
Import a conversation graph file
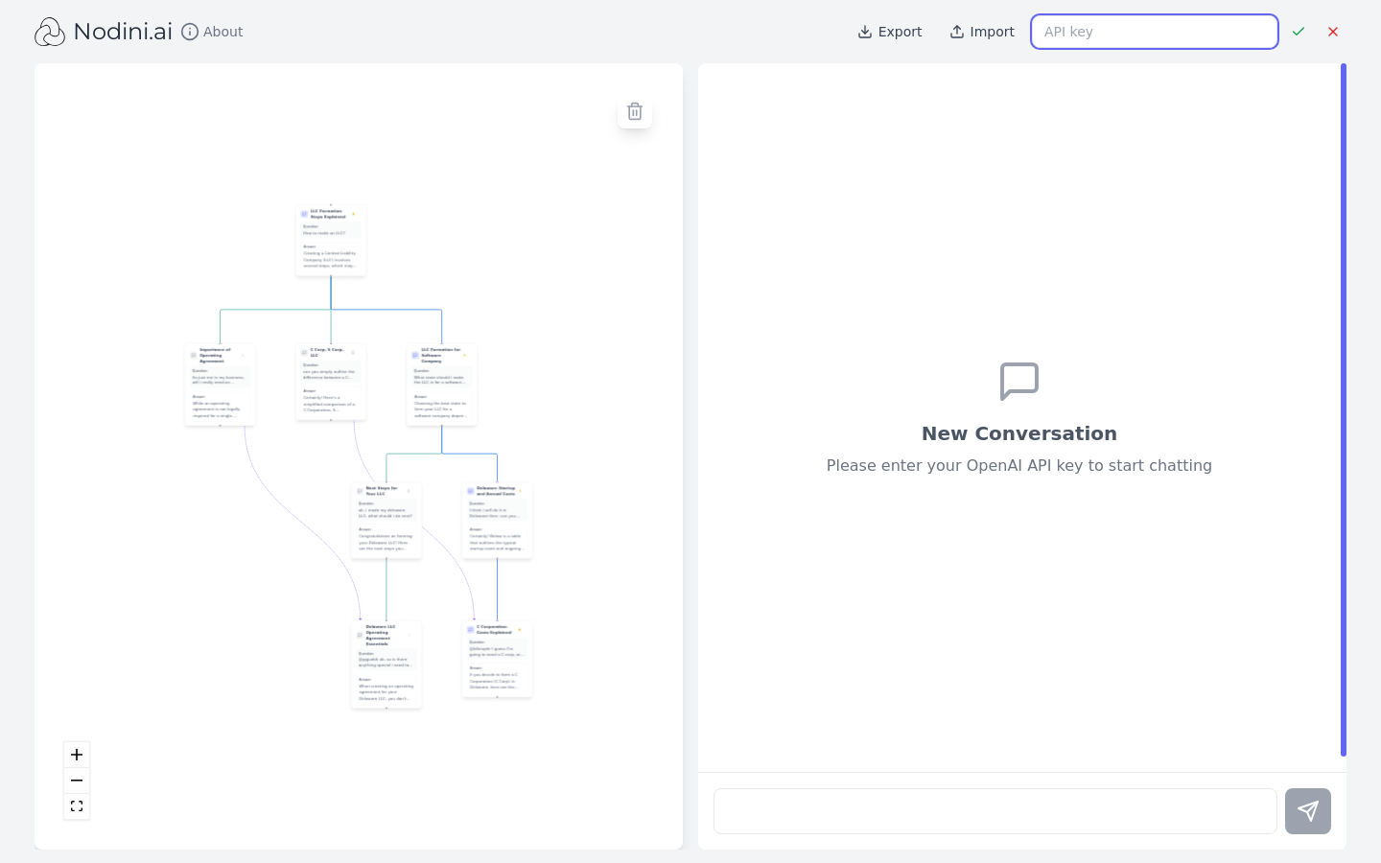[982, 32]
